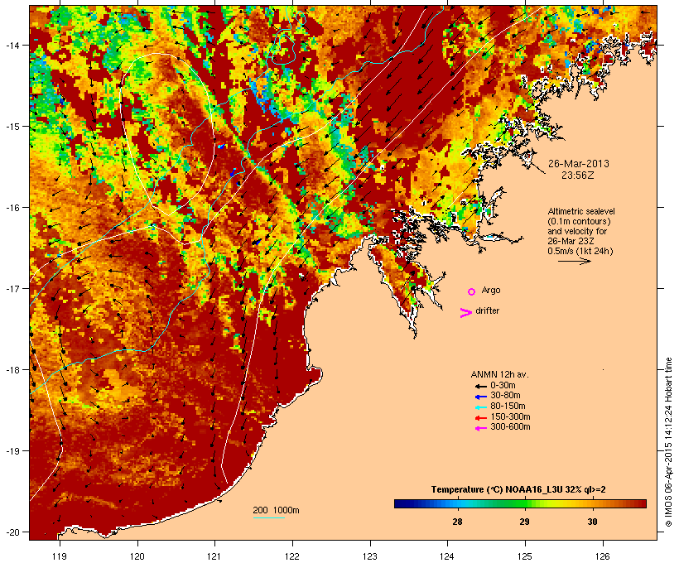Click the 0.5m/s velocity scale arrow
The width and height of the screenshot is (679, 563).
coord(574,261)
